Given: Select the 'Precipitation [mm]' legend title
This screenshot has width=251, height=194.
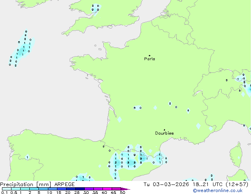Looking at the screenshot, I should coord(26,184).
